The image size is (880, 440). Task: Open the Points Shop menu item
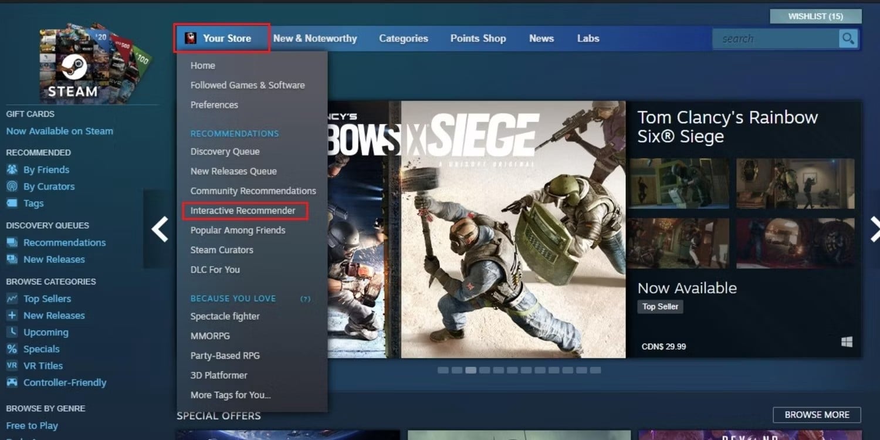pos(478,38)
